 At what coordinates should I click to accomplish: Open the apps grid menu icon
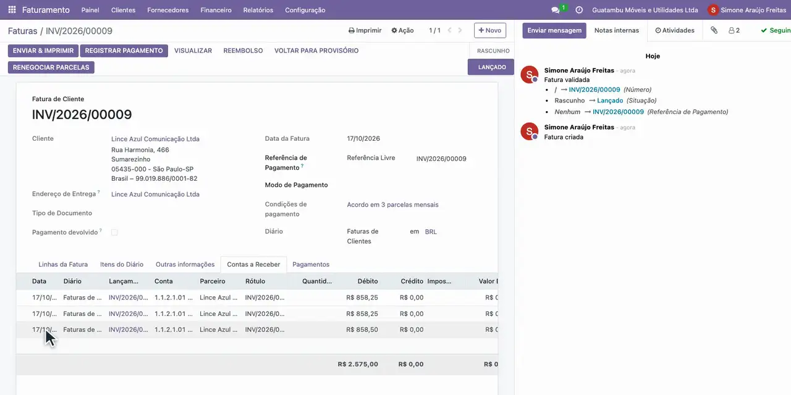12,10
